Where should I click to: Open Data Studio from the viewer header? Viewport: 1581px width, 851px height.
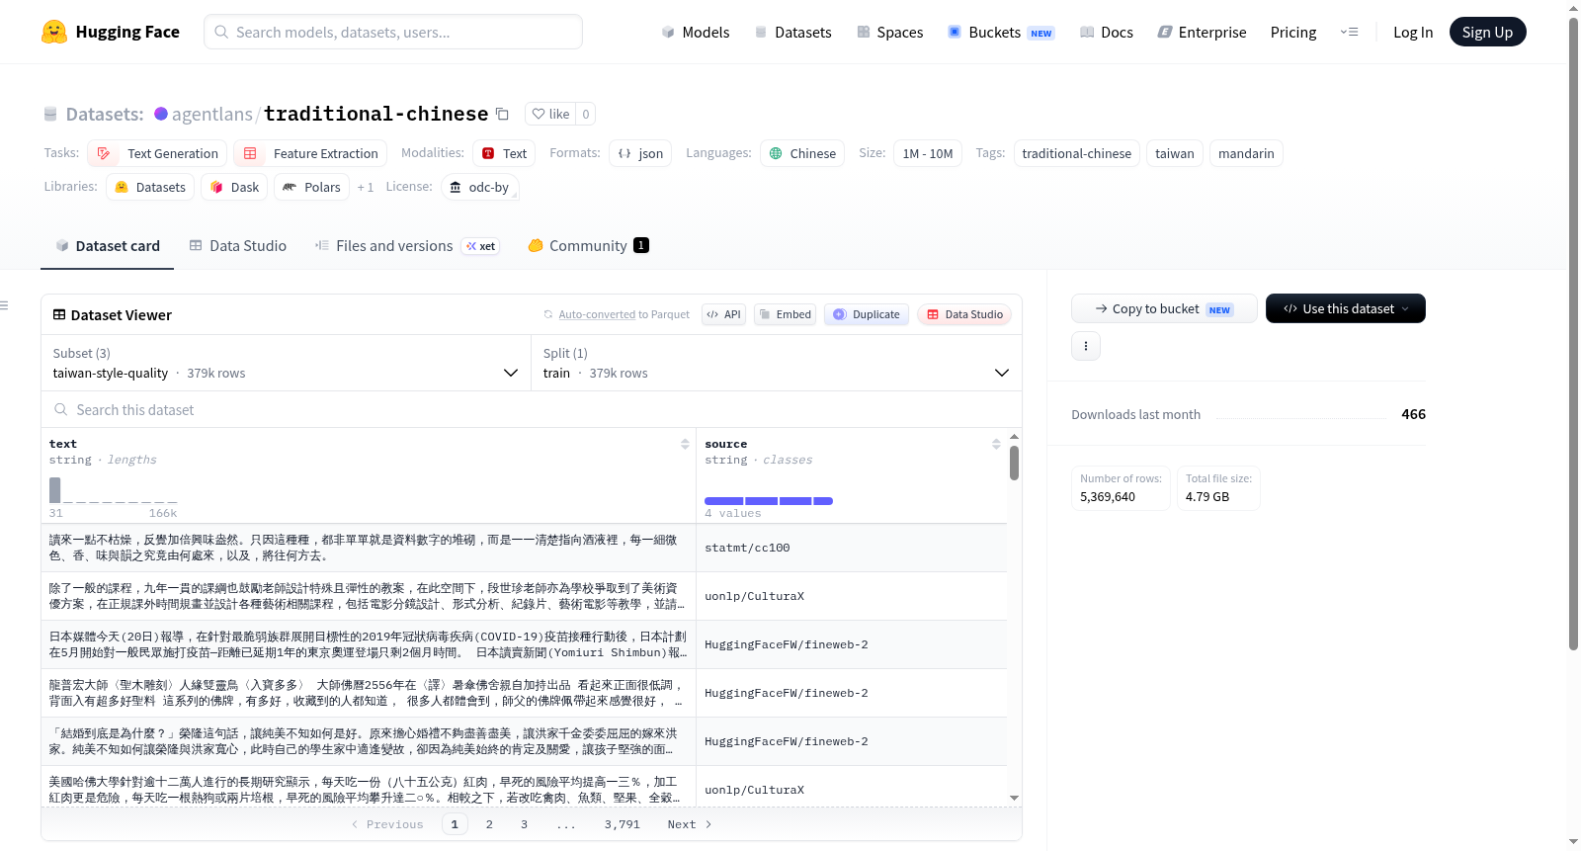tap(963, 314)
